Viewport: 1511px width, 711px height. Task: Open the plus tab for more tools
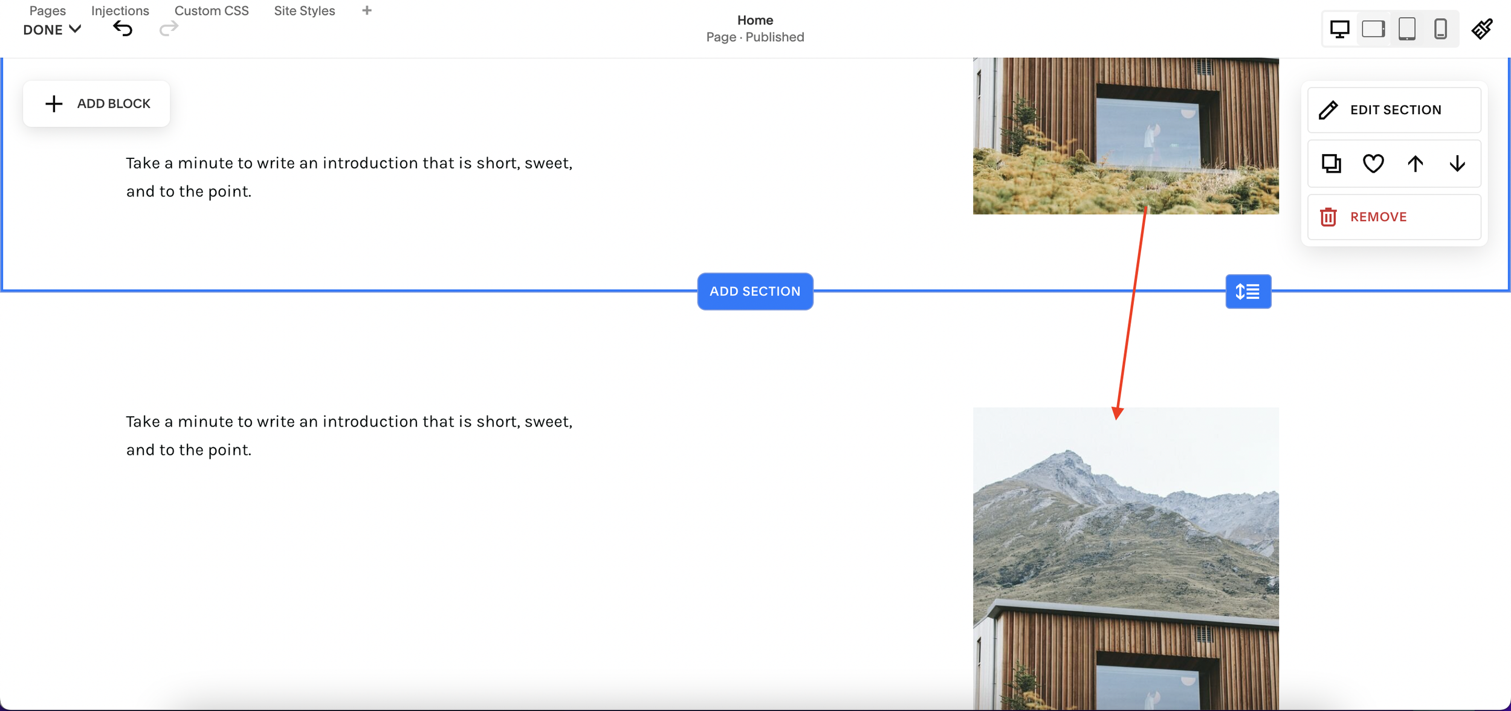367,10
